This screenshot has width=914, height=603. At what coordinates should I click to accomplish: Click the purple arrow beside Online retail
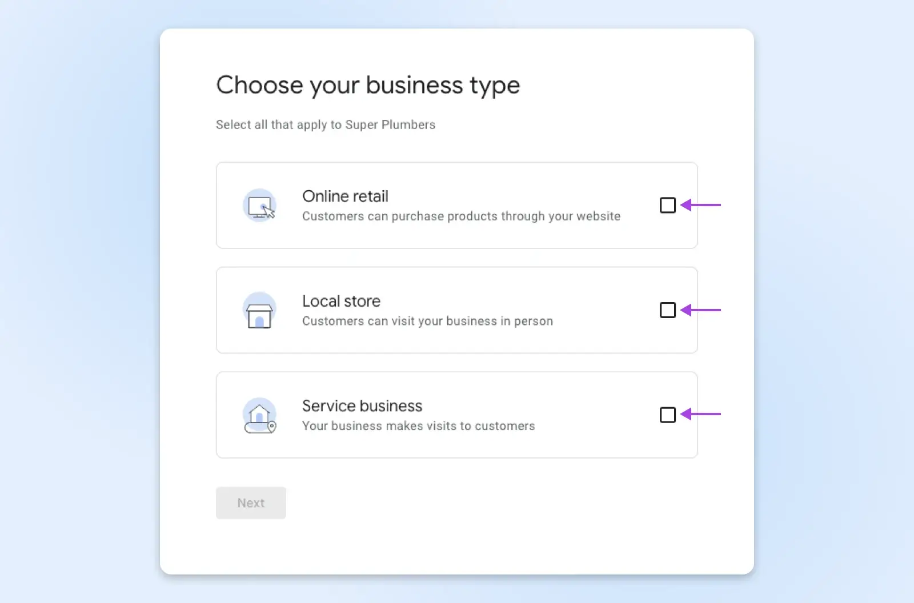[x=701, y=205]
